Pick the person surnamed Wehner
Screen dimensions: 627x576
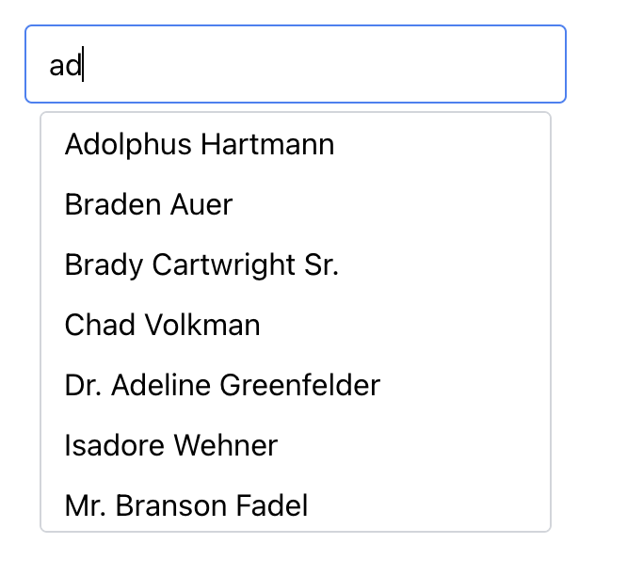171,446
